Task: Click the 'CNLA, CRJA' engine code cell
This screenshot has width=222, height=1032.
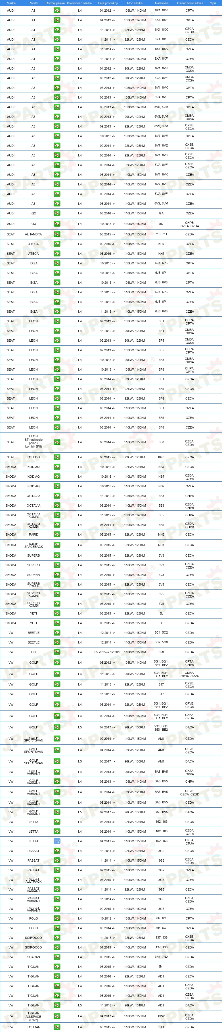Action: tap(190, 842)
